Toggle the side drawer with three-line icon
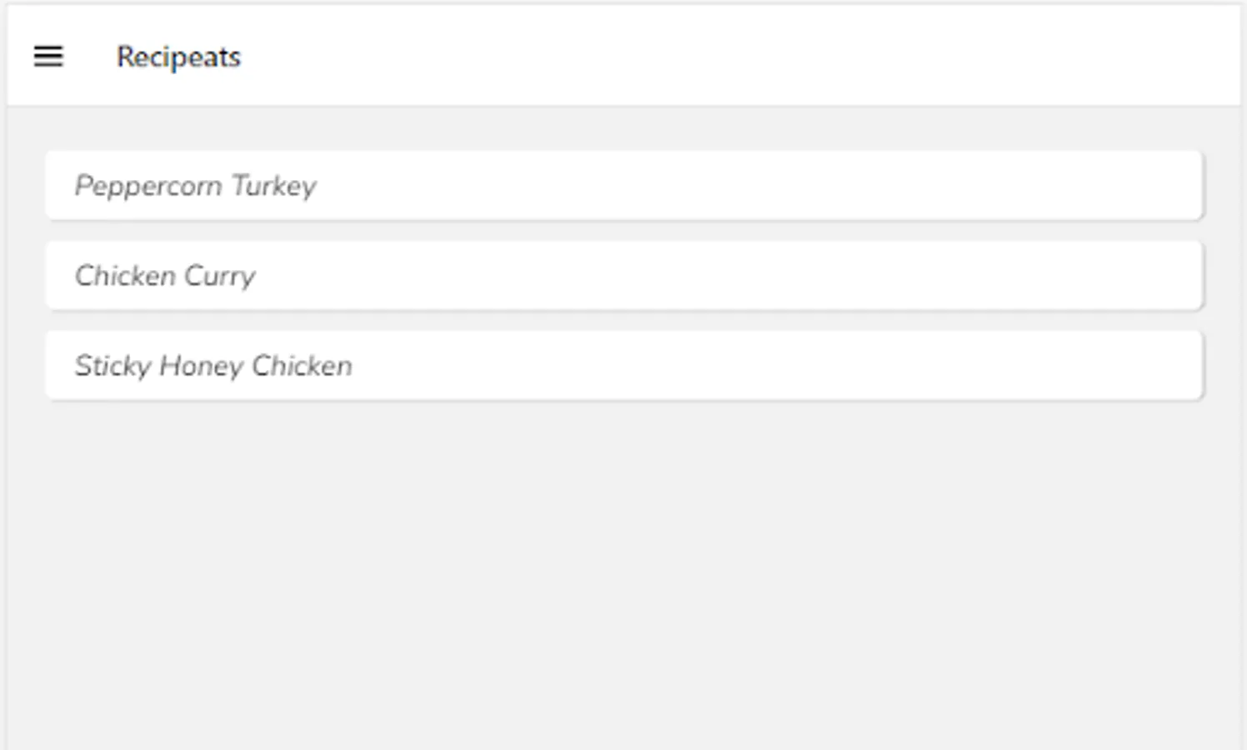The width and height of the screenshot is (1247, 750). [48, 56]
